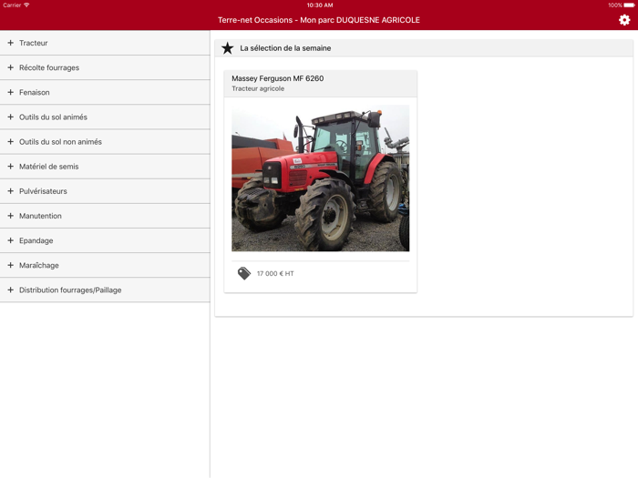Click the Tracteur agricole subtitle
This screenshot has width=638, height=478.
click(258, 88)
